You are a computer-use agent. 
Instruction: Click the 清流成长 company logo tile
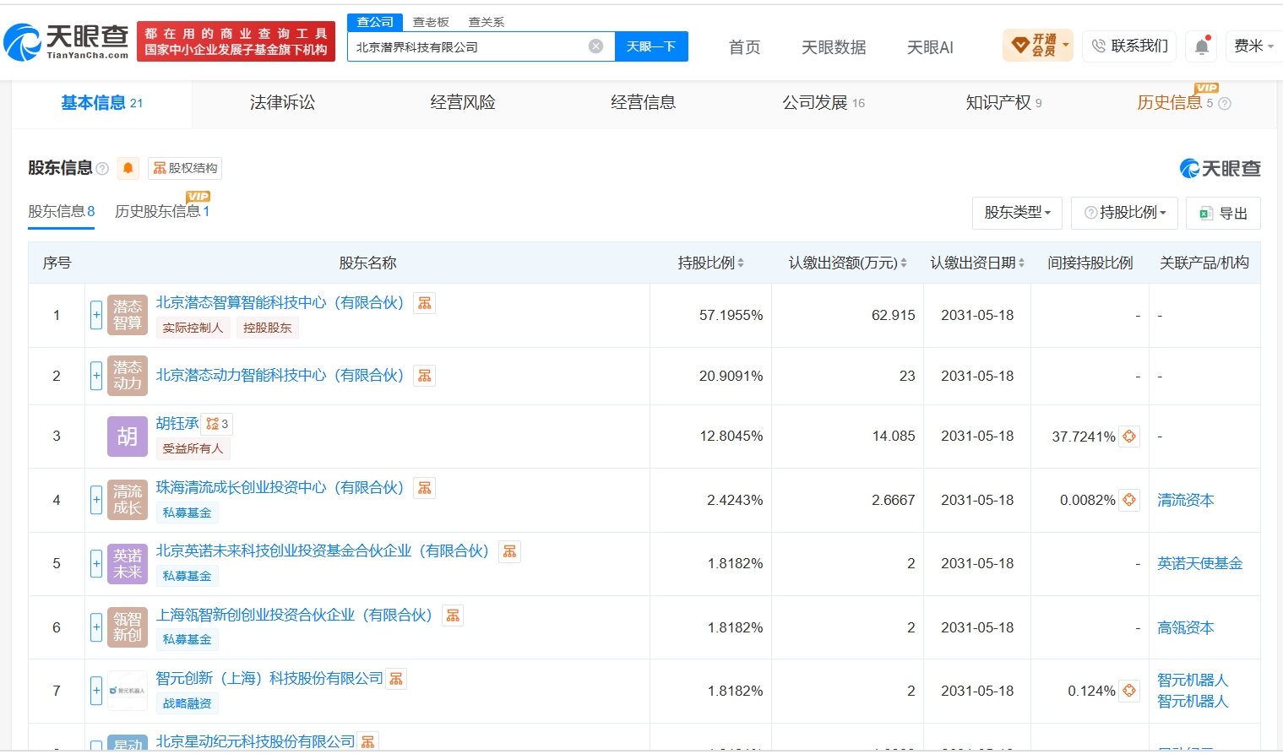point(128,500)
